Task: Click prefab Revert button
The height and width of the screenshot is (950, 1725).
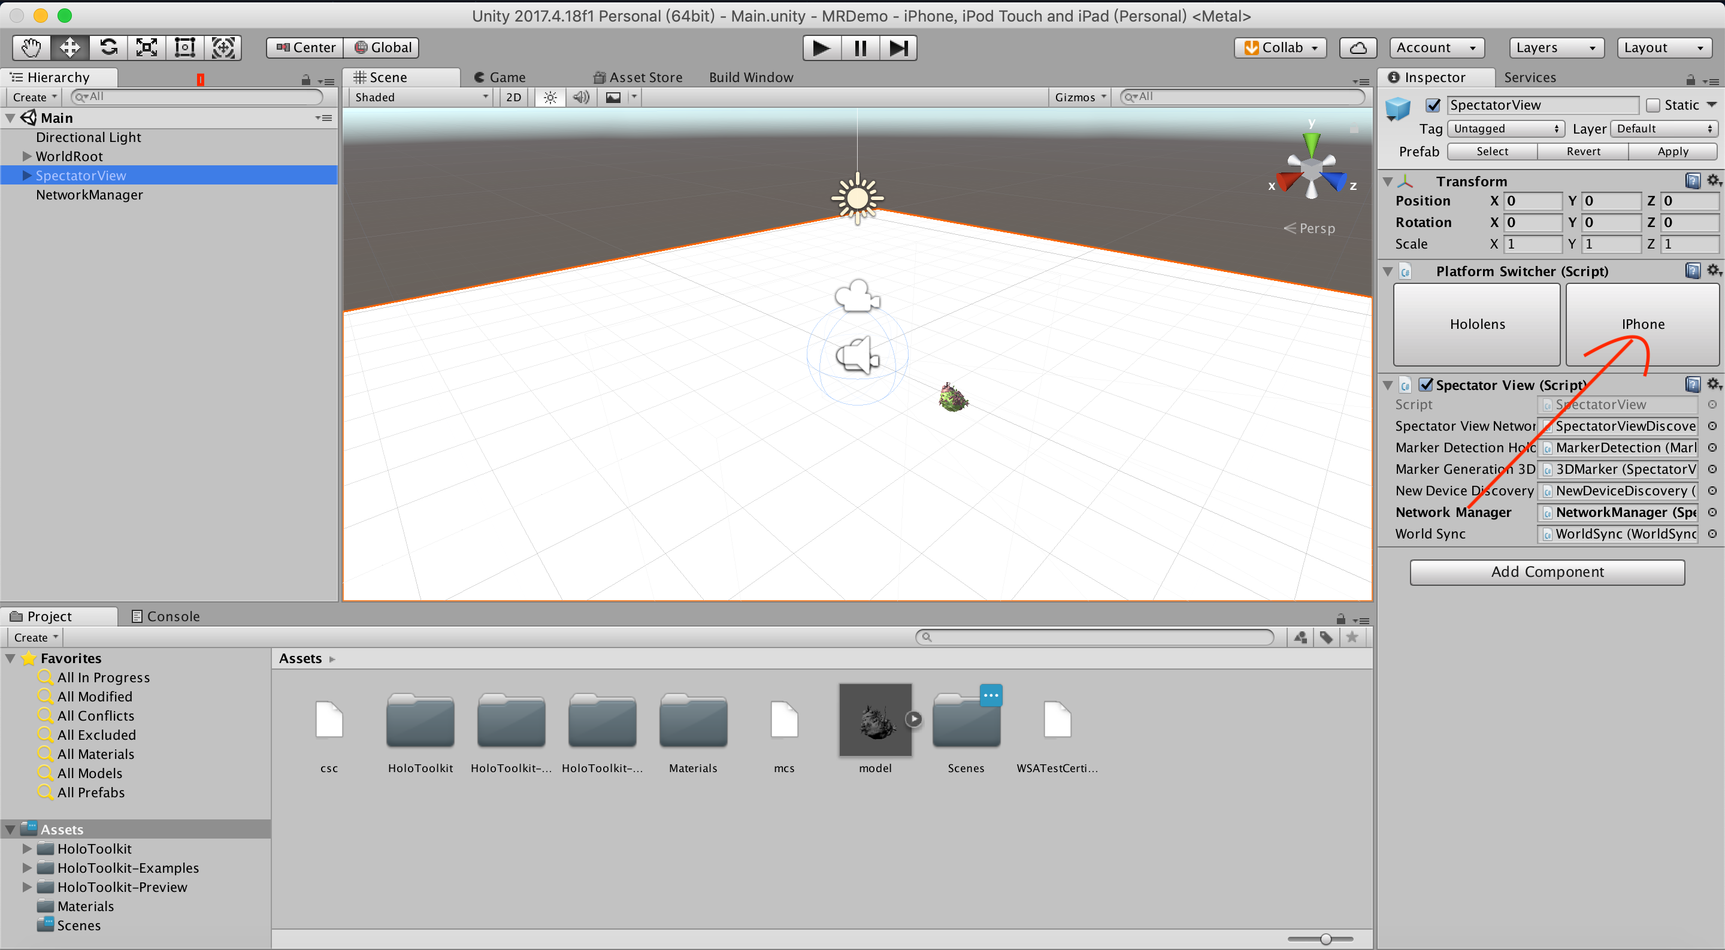Action: pos(1583,152)
